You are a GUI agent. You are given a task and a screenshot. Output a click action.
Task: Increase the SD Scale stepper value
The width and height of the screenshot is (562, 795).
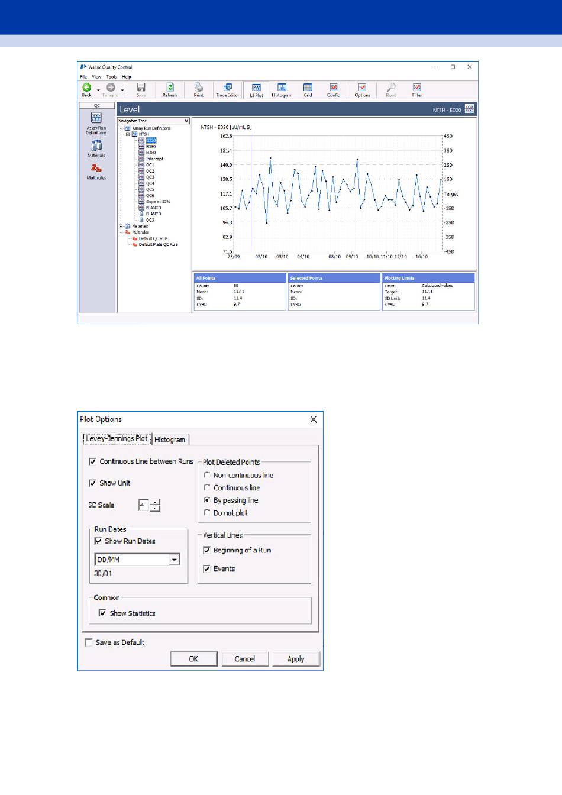pos(155,502)
